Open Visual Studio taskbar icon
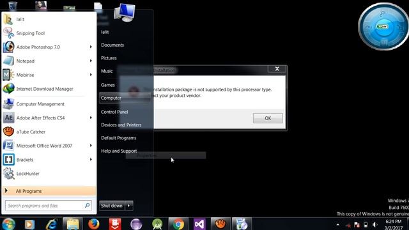 [x=199, y=224]
